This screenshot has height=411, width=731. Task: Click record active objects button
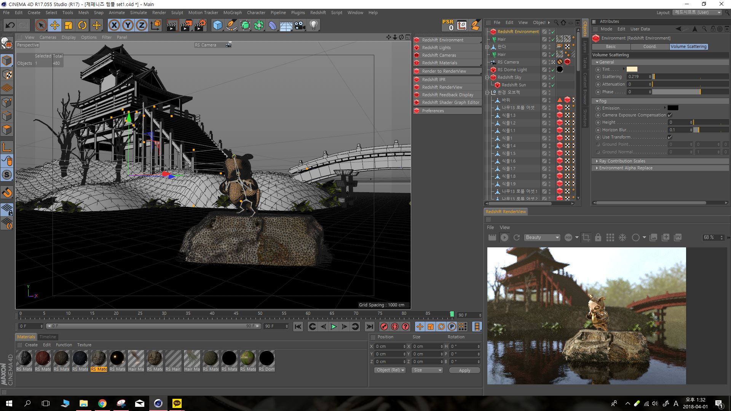[384, 327]
